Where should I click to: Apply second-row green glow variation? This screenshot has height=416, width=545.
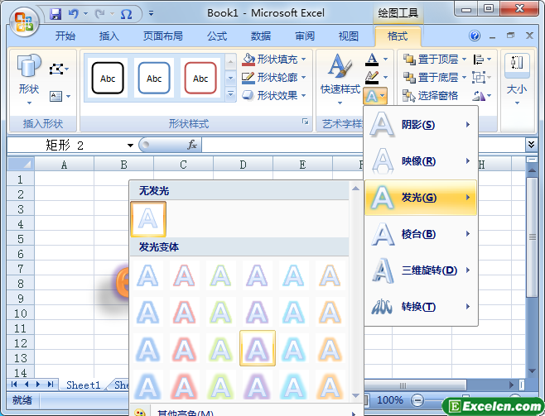pos(221,312)
